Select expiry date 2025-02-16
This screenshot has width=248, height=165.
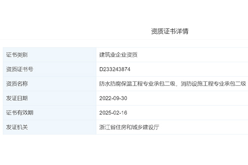[x=113, y=112]
